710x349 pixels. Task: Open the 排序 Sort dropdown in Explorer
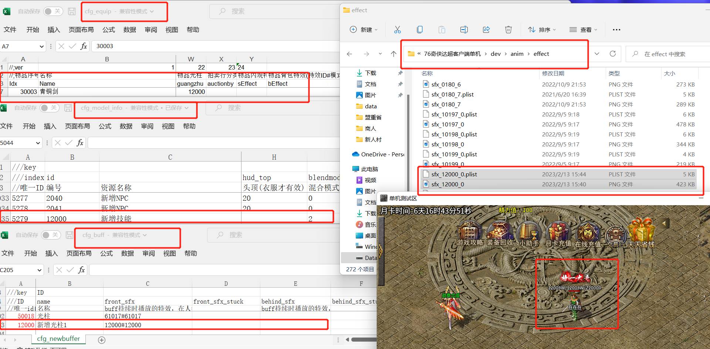[542, 30]
